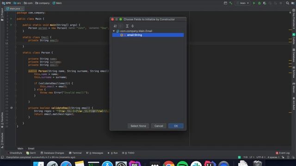Image resolution: width=296 pixels, height=166 pixels.
Task: Click the 4 spaces indent status entry
Action: [x=273, y=157]
